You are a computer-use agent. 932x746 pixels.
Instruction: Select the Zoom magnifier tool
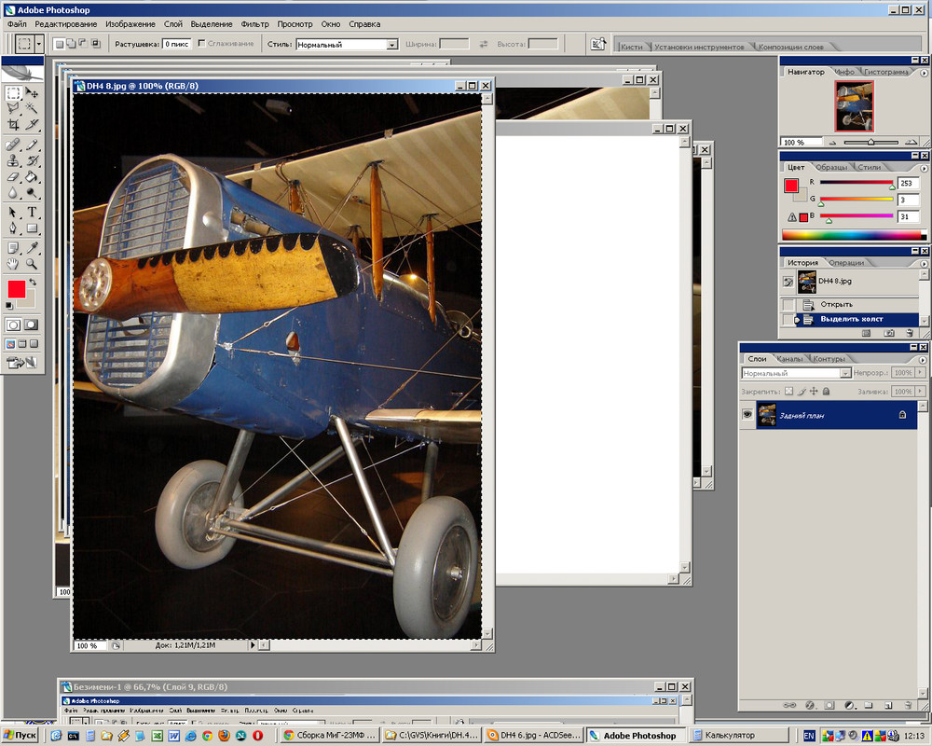[x=32, y=264]
